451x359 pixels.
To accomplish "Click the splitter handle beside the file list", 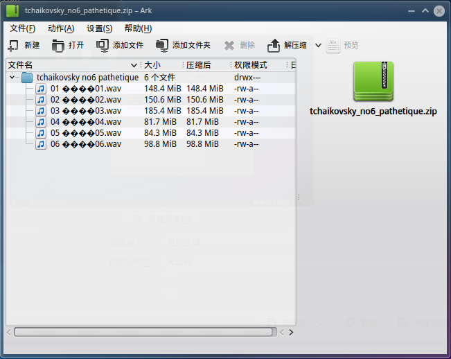I will [x=299, y=197].
